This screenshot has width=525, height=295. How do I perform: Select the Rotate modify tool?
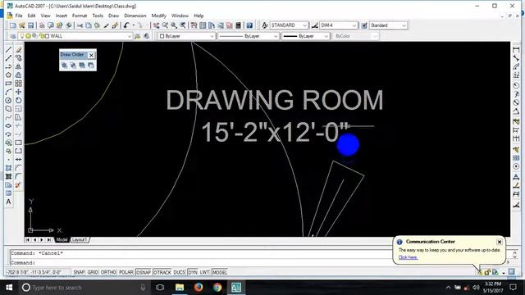tap(18, 100)
